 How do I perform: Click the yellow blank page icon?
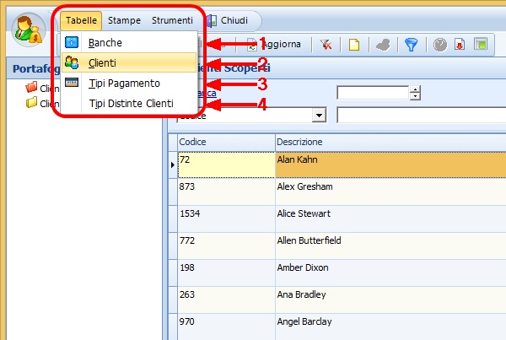(x=354, y=44)
